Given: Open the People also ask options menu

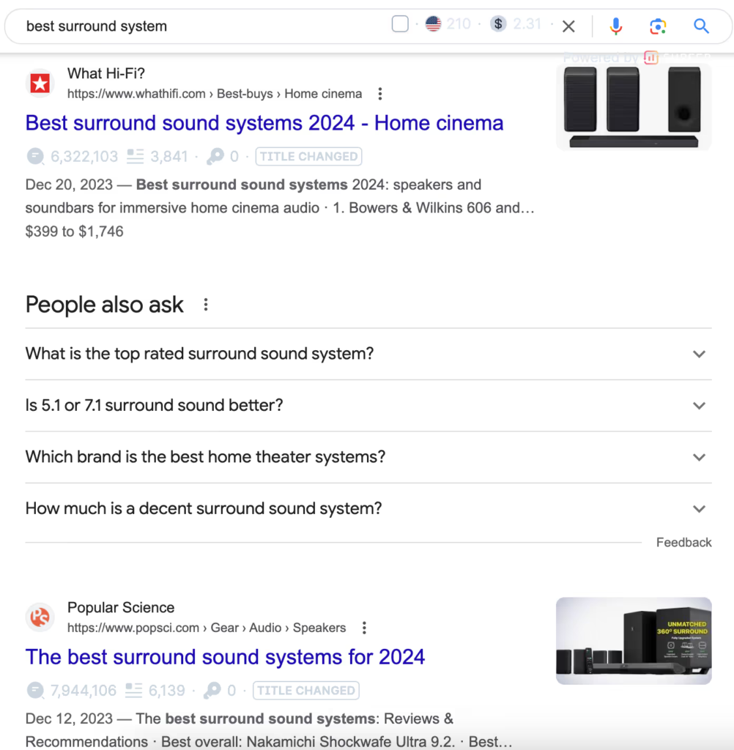Looking at the screenshot, I should tap(206, 305).
